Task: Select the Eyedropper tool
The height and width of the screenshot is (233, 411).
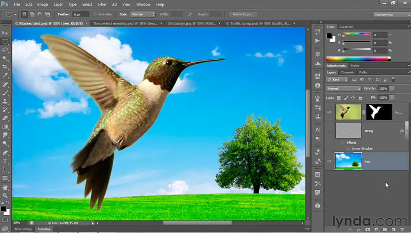Action: pos(5,75)
